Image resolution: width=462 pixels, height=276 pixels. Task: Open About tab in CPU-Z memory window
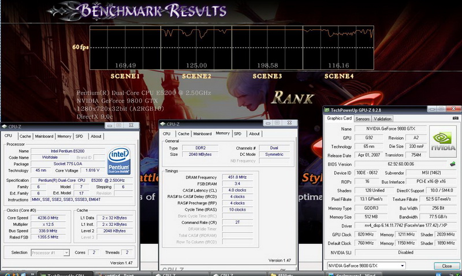(x=254, y=134)
